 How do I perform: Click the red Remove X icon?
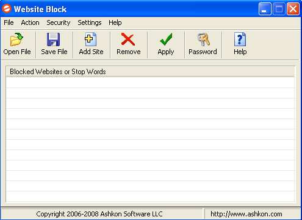128,40
